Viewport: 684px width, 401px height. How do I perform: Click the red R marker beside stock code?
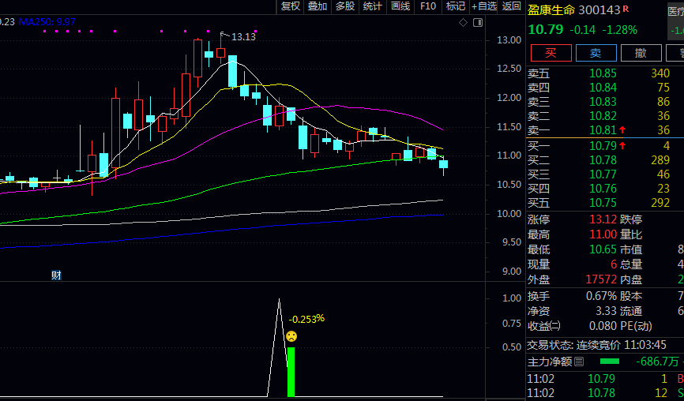coord(626,9)
